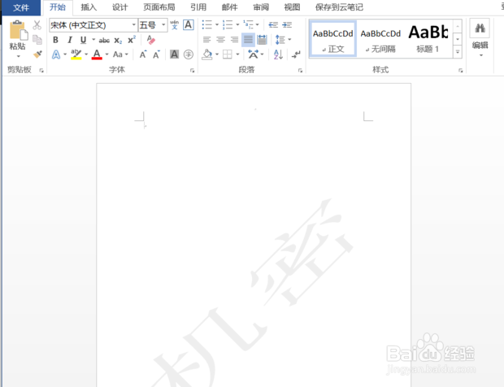The height and width of the screenshot is (387, 504).
Task: Apply the Heading 1 (标题 1) style
Action: [x=428, y=39]
